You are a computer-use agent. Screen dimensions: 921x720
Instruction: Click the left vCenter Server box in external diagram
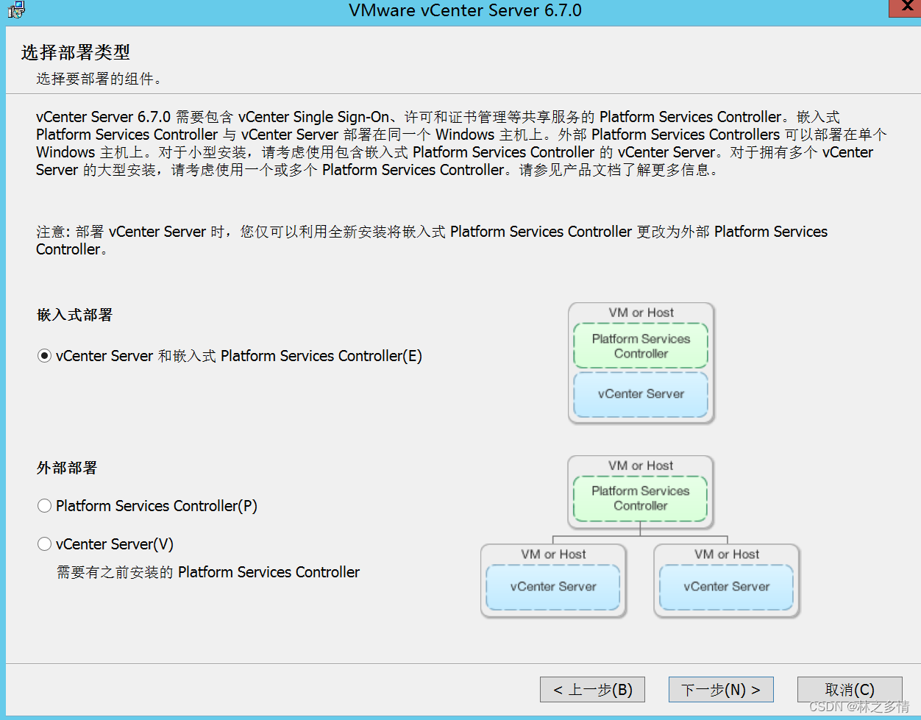(553, 587)
